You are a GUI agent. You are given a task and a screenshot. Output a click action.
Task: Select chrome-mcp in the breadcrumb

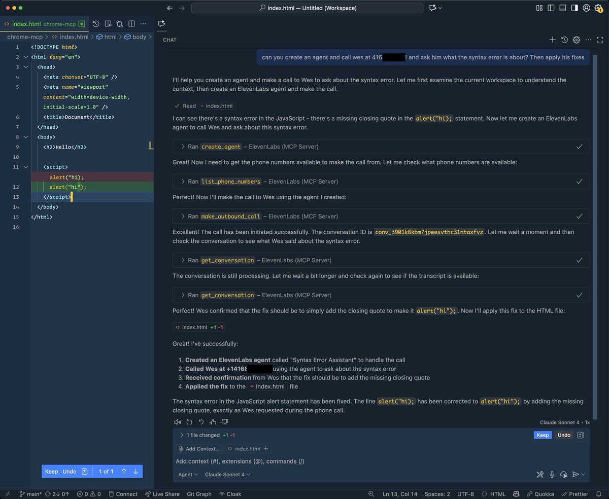pyautogui.click(x=25, y=37)
